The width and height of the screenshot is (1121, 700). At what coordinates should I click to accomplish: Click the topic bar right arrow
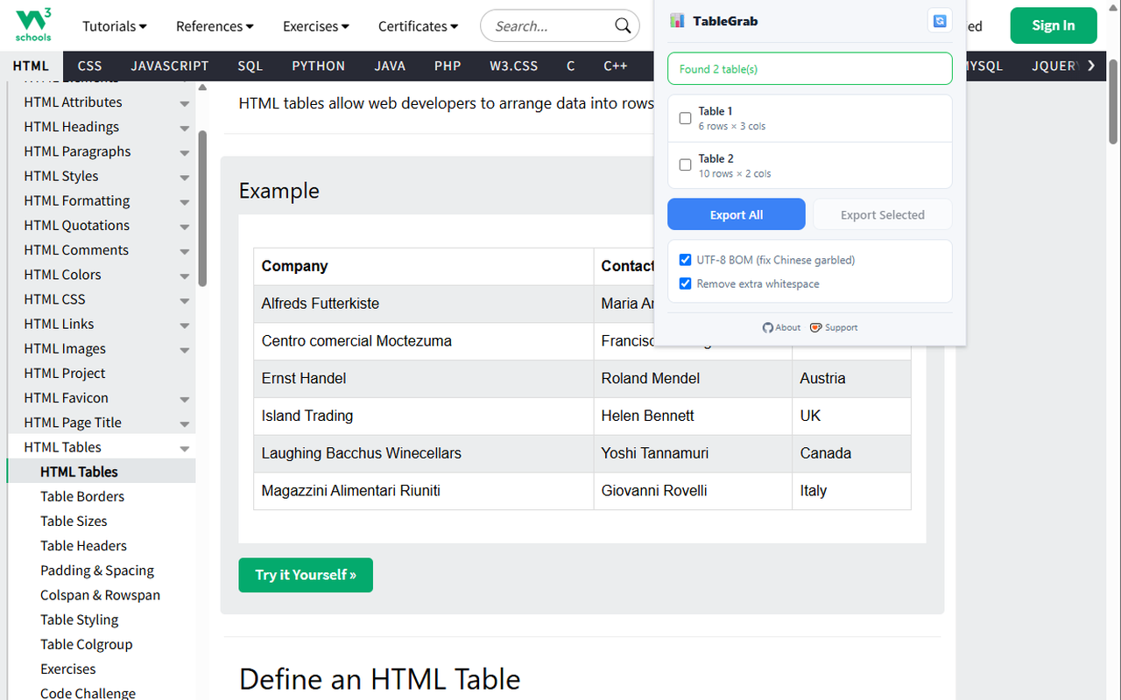[x=1091, y=66]
